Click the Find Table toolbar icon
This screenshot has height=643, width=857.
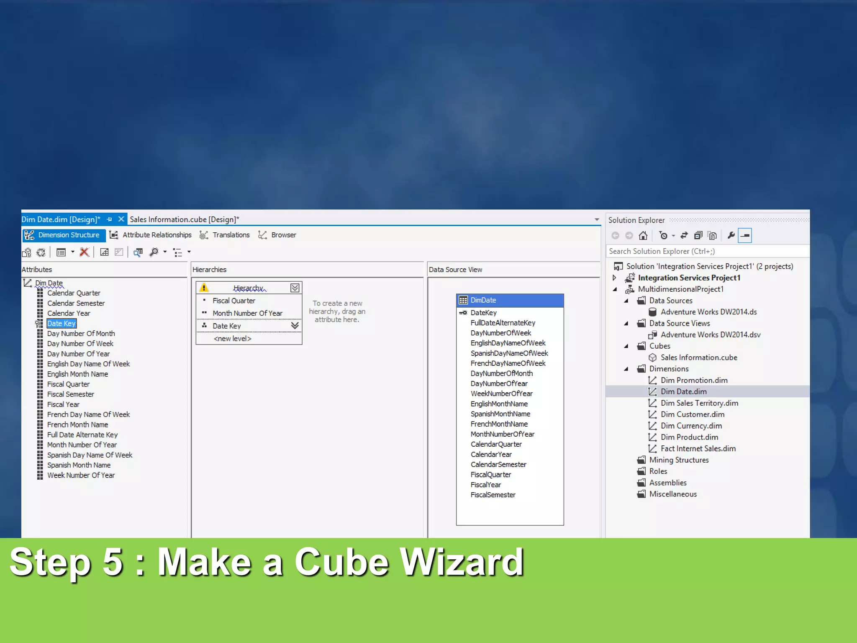138,252
